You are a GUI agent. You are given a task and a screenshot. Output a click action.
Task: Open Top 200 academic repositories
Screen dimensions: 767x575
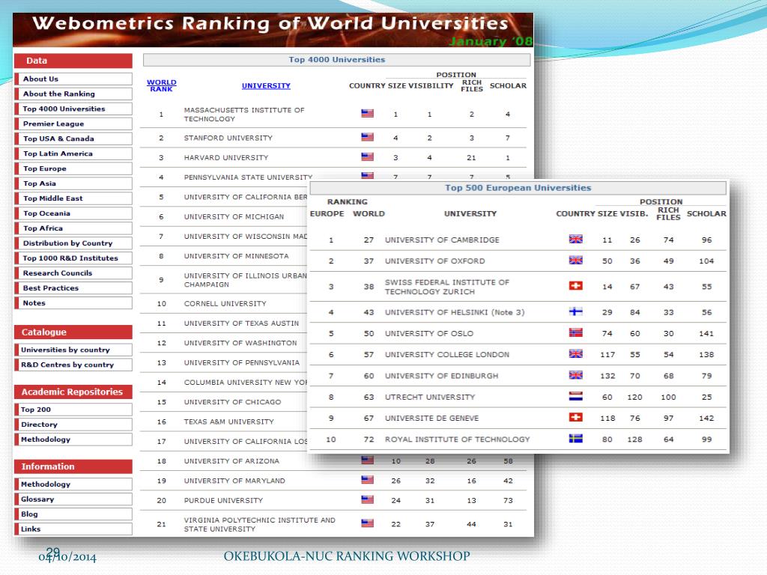pyautogui.click(x=73, y=410)
